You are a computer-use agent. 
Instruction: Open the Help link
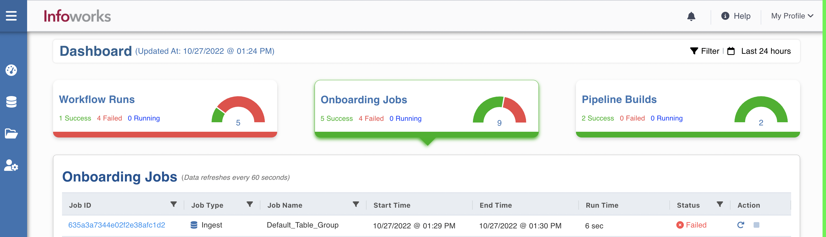coord(742,16)
